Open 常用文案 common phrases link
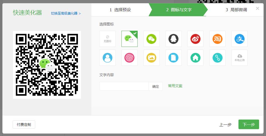This screenshot has height=136, width=266. (175, 86)
